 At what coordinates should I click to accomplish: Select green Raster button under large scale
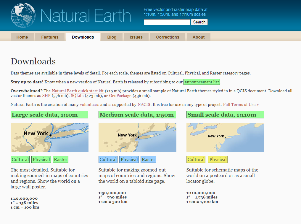61,160
